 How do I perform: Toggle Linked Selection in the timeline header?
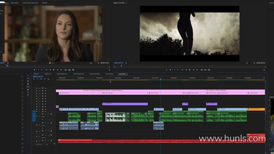[x=41, y=79]
